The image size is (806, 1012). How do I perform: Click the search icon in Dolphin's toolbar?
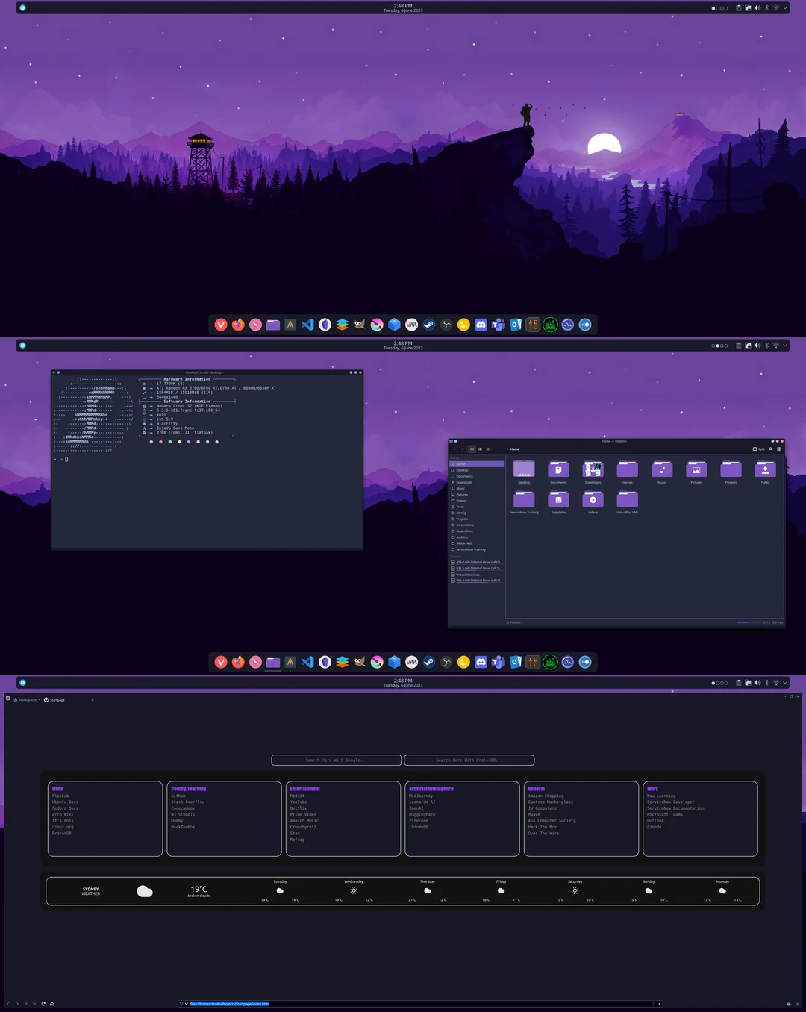tap(769, 449)
